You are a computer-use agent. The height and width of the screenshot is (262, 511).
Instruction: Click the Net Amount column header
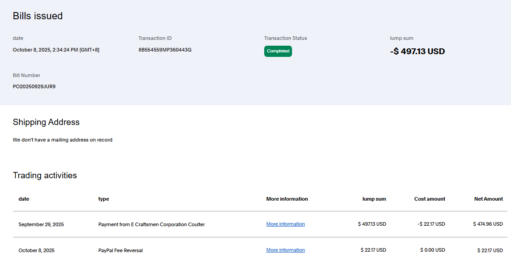coord(488,199)
